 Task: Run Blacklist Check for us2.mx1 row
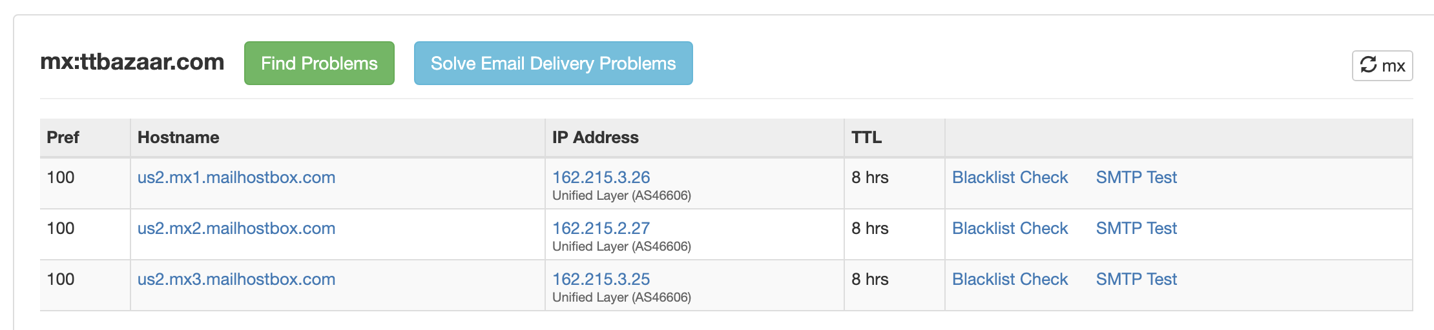coord(1010,177)
